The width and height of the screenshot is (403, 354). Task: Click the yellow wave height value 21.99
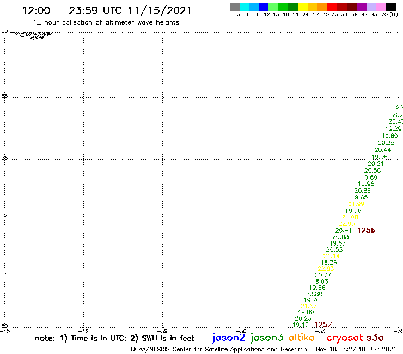pyautogui.click(x=356, y=204)
